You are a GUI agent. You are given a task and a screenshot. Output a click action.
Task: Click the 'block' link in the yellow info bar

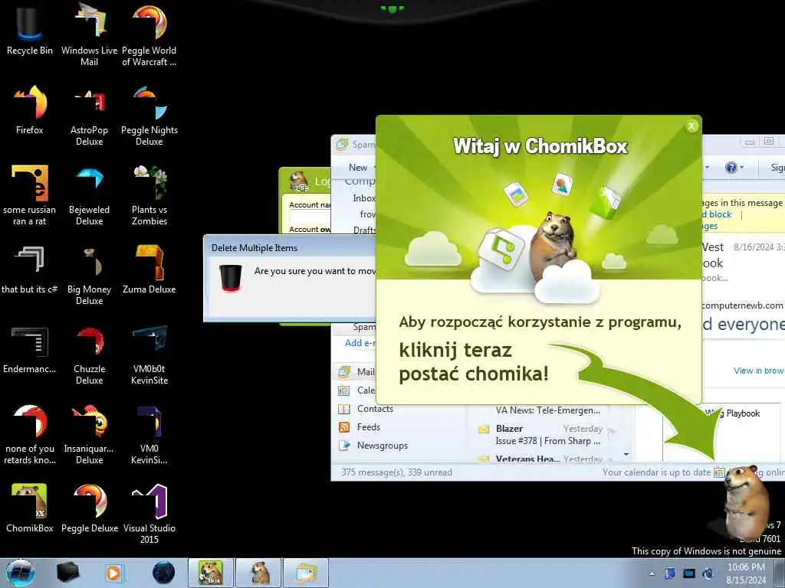tap(721, 214)
